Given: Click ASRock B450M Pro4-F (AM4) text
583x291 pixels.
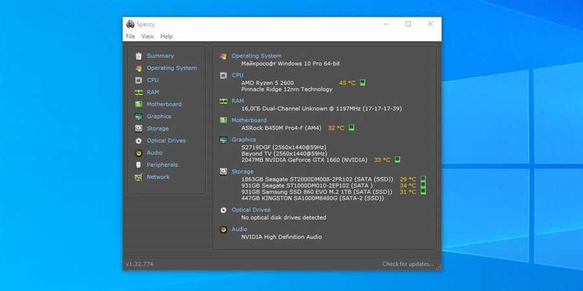Looking at the screenshot, I should [x=281, y=128].
